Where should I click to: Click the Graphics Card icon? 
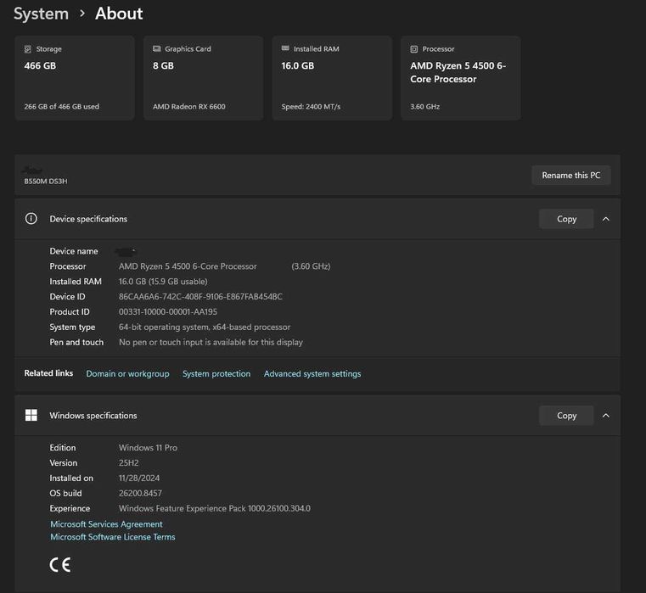pos(156,48)
